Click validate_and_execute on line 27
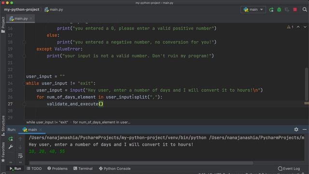309x174 pixels. tap(72, 104)
